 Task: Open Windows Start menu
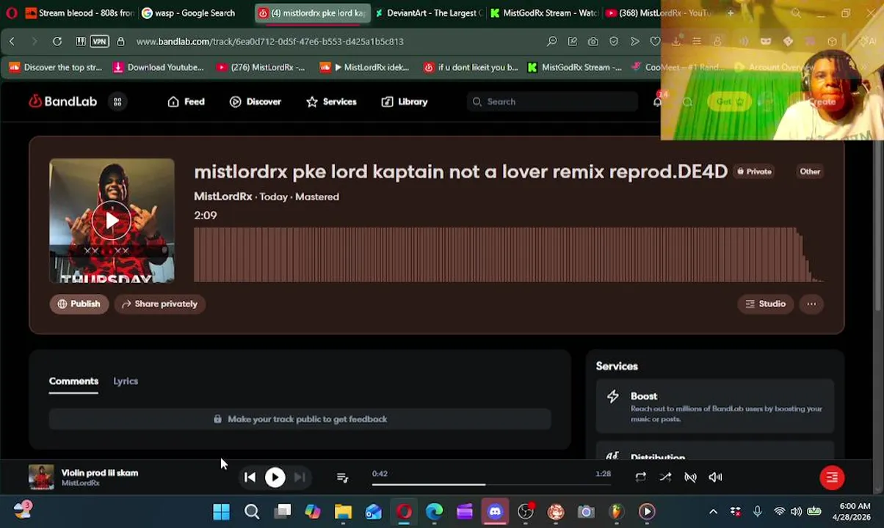221,511
